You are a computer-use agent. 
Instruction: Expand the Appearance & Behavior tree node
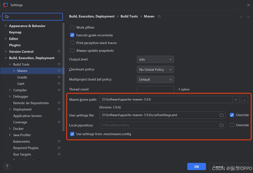[x=6, y=26]
